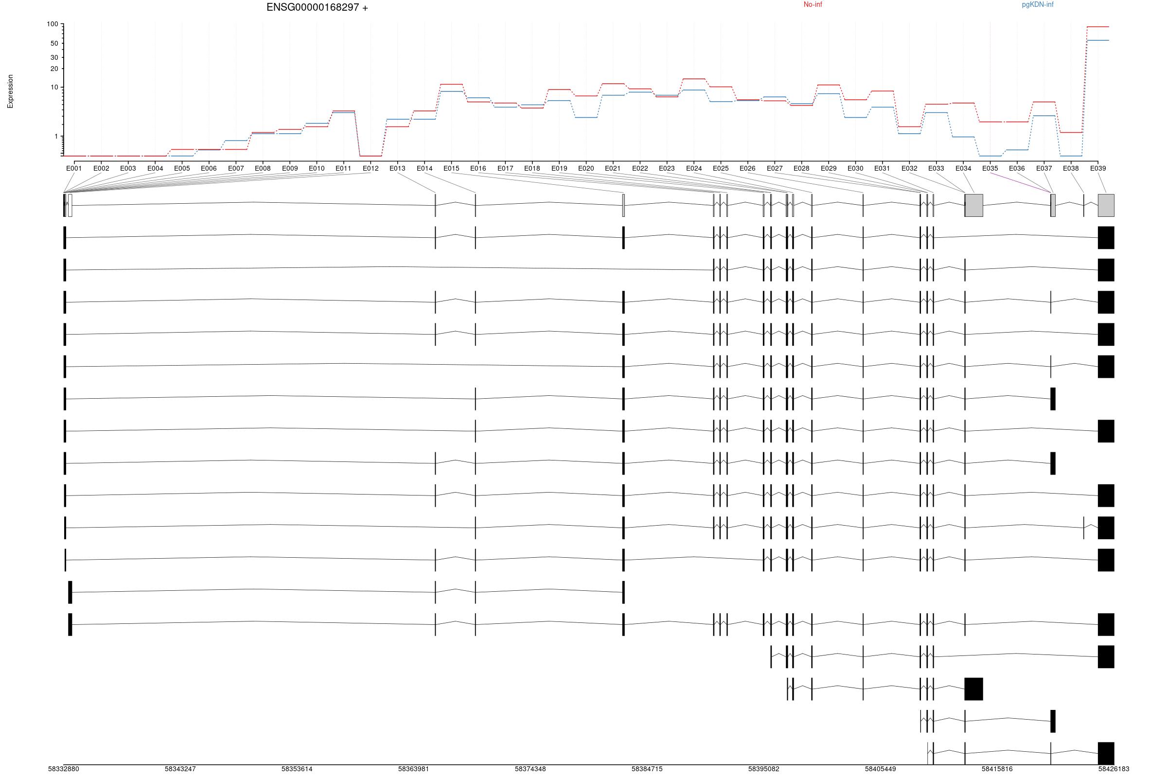
Task: Click exon label E011
Action: (x=343, y=168)
